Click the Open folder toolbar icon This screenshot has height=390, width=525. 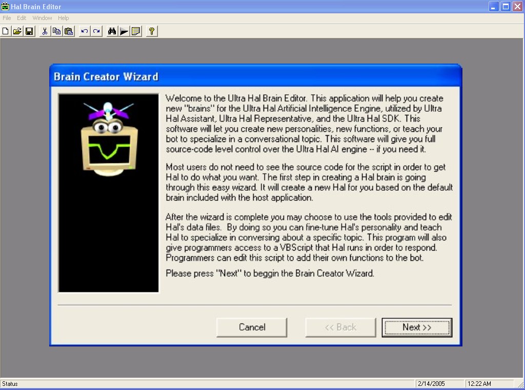click(x=17, y=31)
